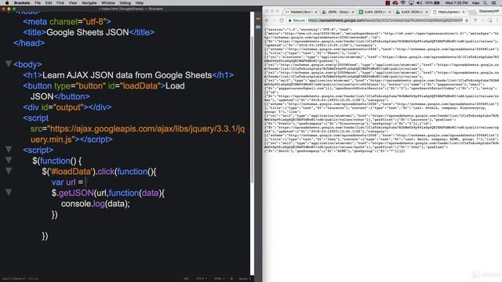Place cursor after 'var url =' line
Screen dimensions: 502x282
click(x=85, y=183)
